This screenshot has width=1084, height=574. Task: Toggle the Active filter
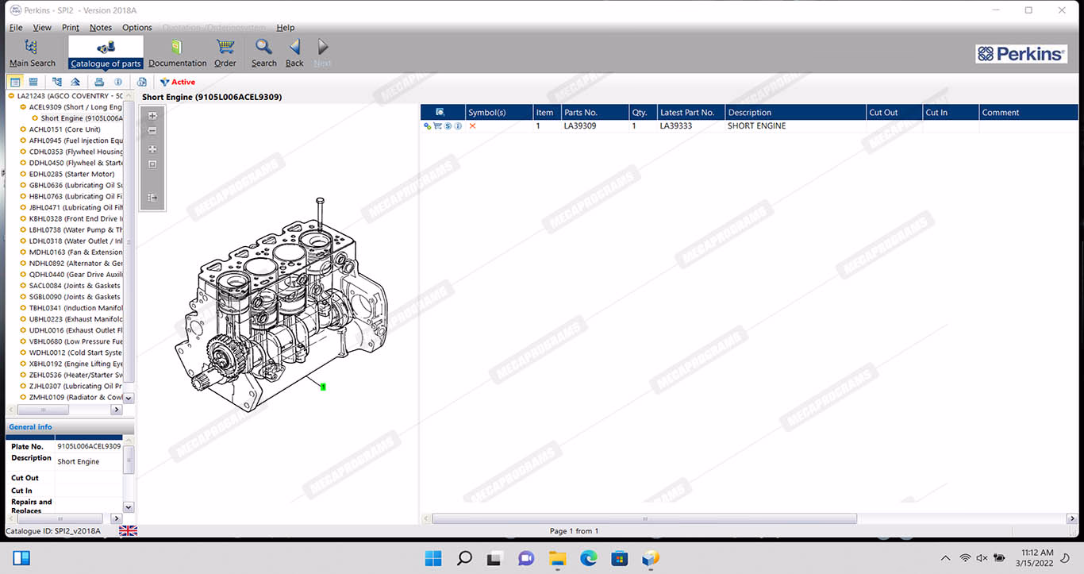pyautogui.click(x=178, y=82)
